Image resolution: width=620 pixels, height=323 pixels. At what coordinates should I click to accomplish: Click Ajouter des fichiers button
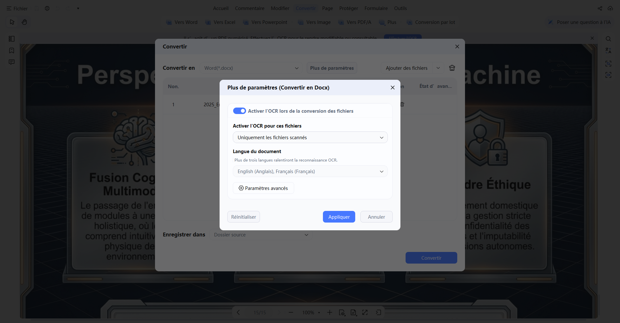point(407,68)
